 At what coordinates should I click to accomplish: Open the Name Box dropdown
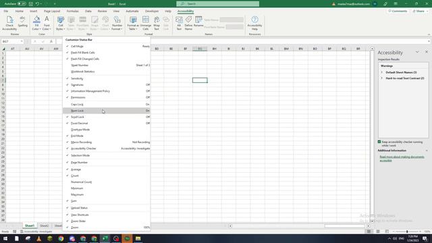pos(22,41)
